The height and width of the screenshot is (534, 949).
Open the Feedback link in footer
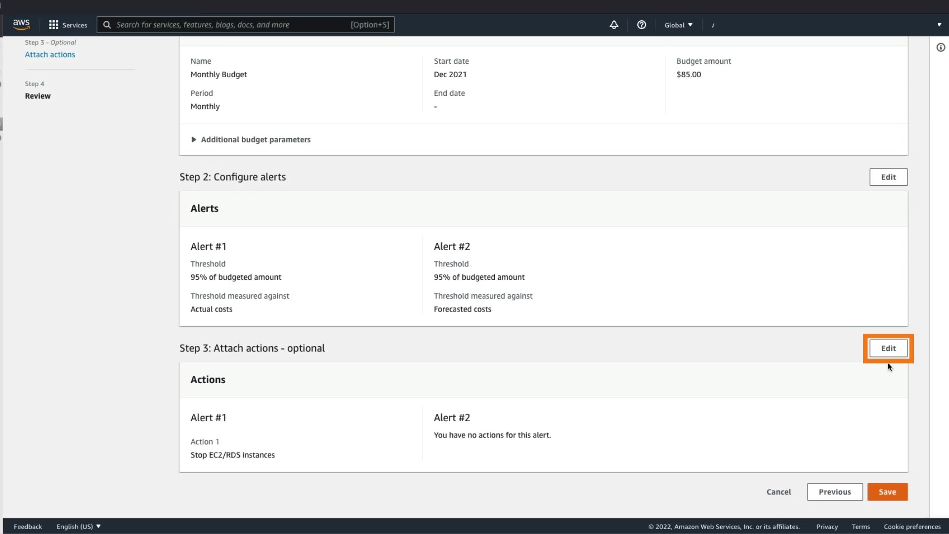click(x=28, y=527)
